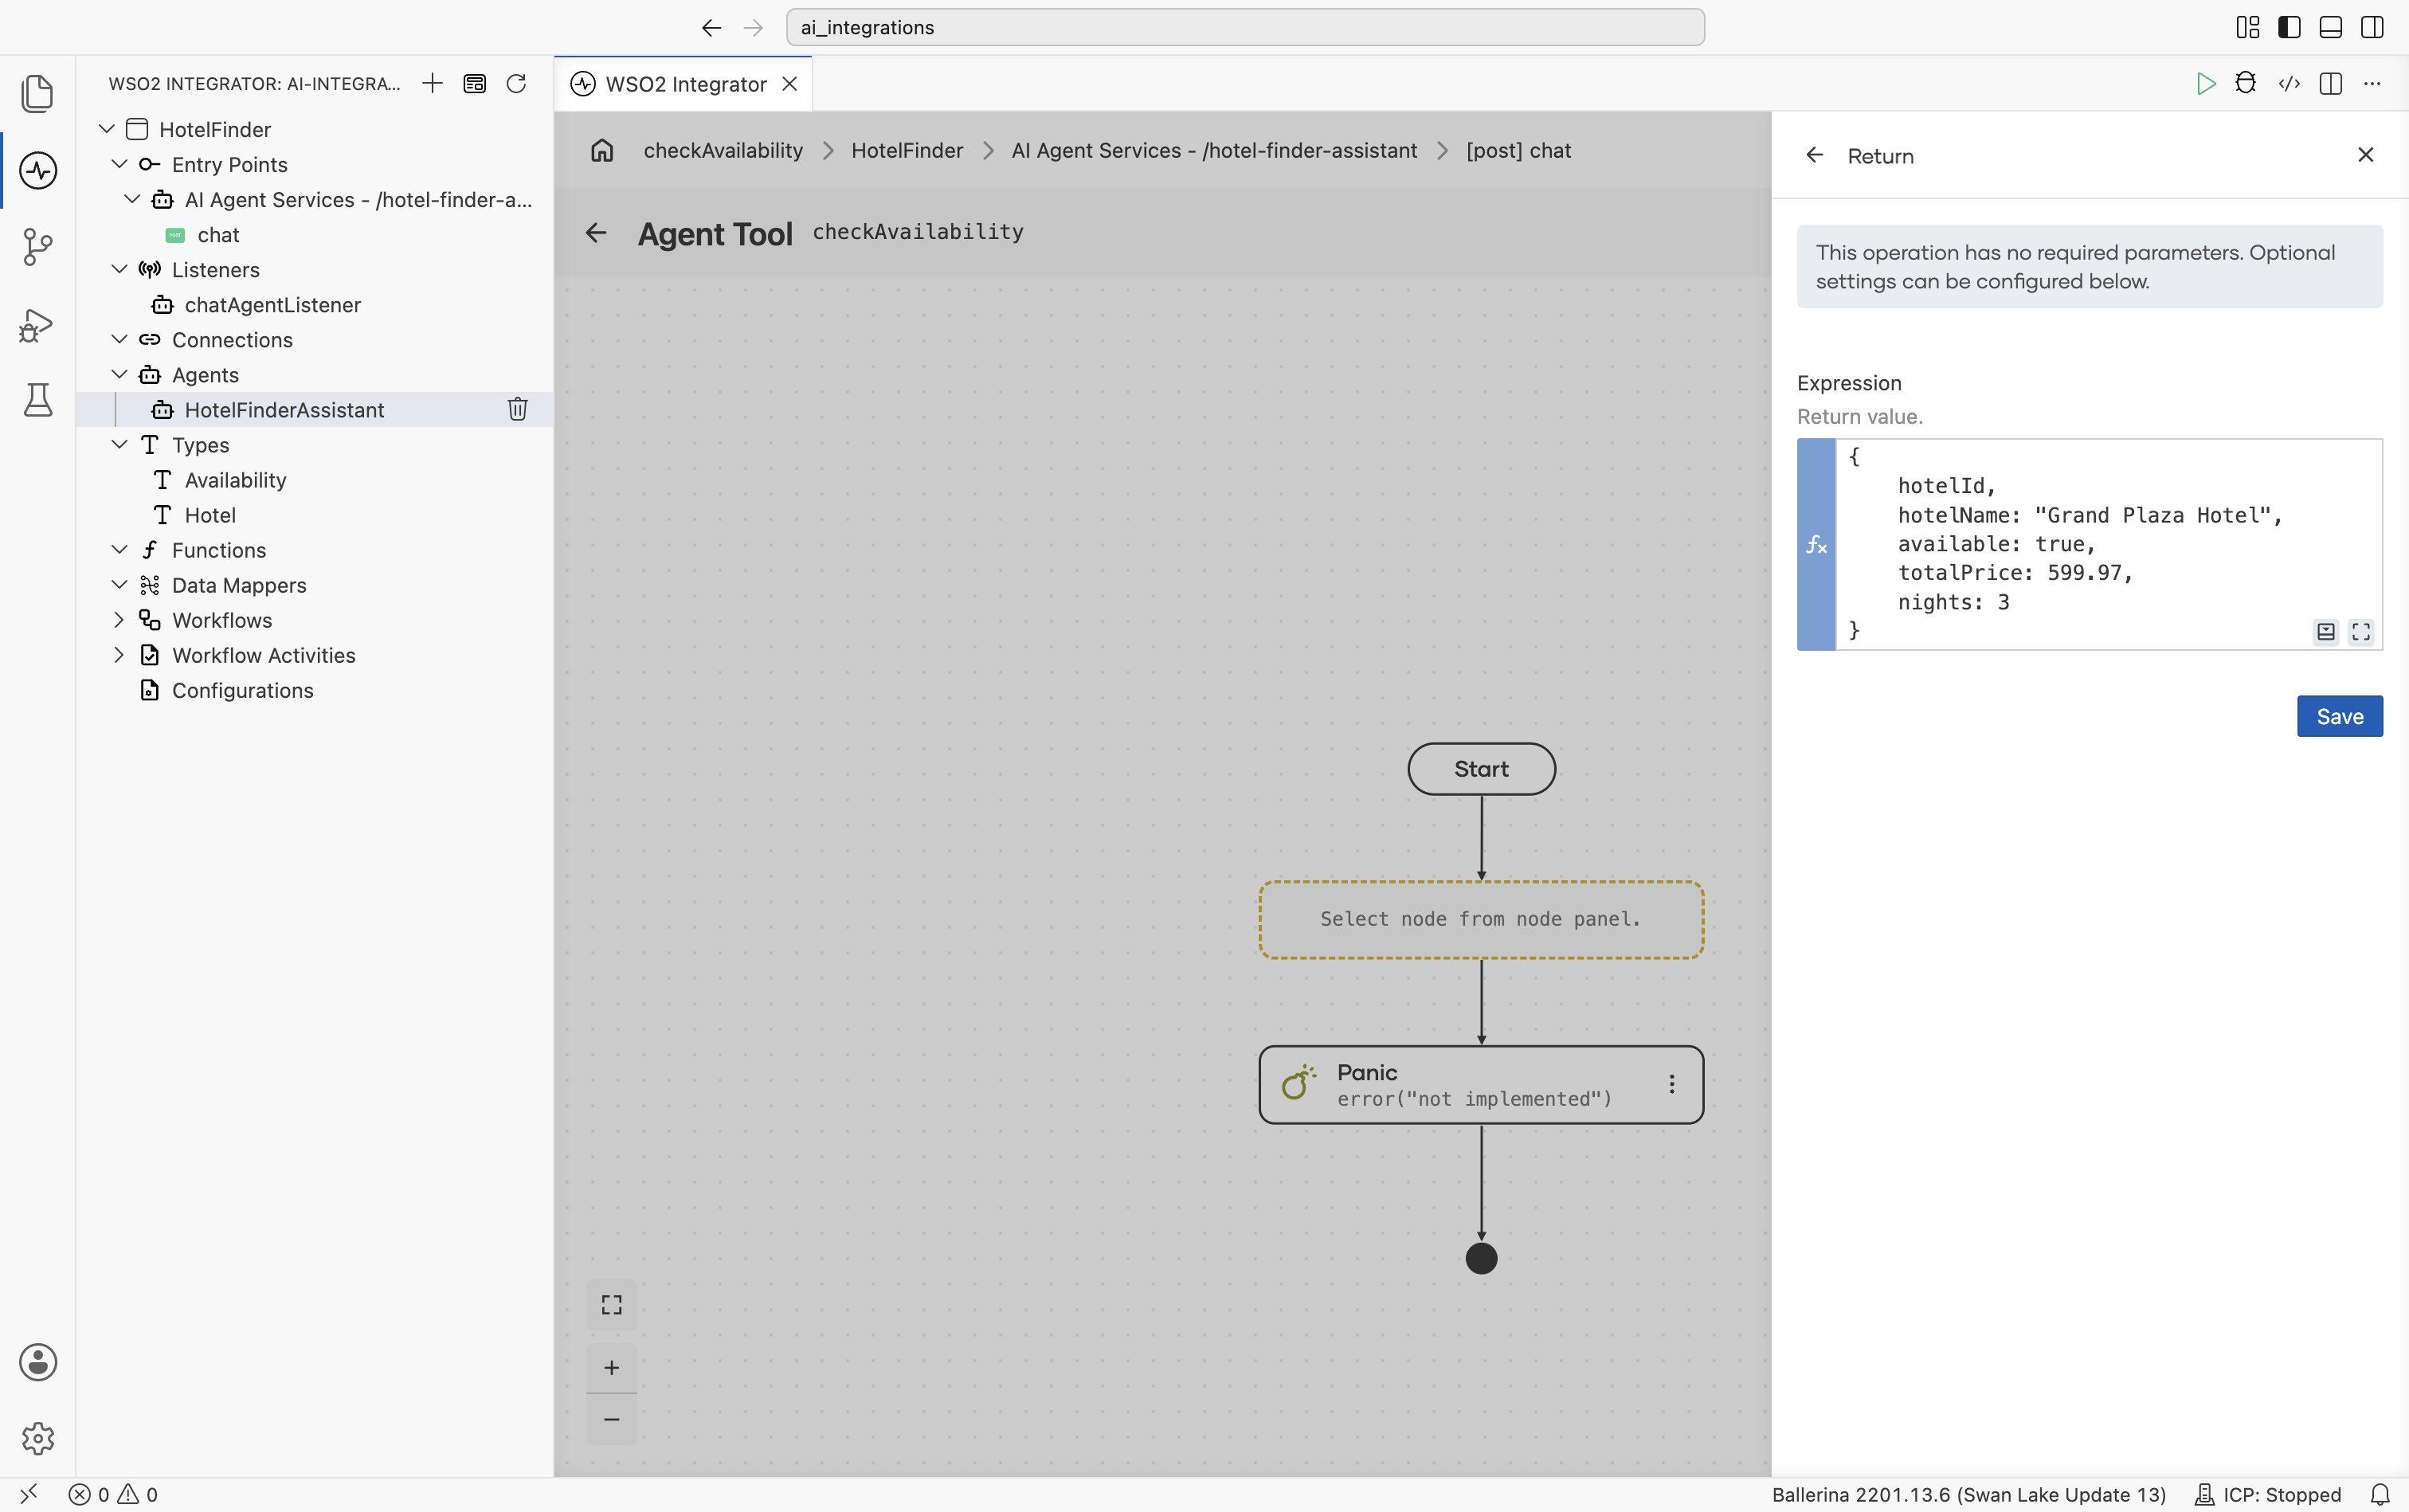Image resolution: width=2409 pixels, height=1512 pixels.
Task: Open WSO2 Integrator activity bar icon
Action: [x=37, y=170]
